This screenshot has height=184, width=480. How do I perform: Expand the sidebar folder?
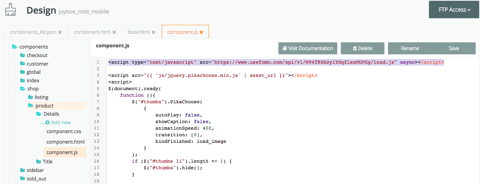point(35,170)
